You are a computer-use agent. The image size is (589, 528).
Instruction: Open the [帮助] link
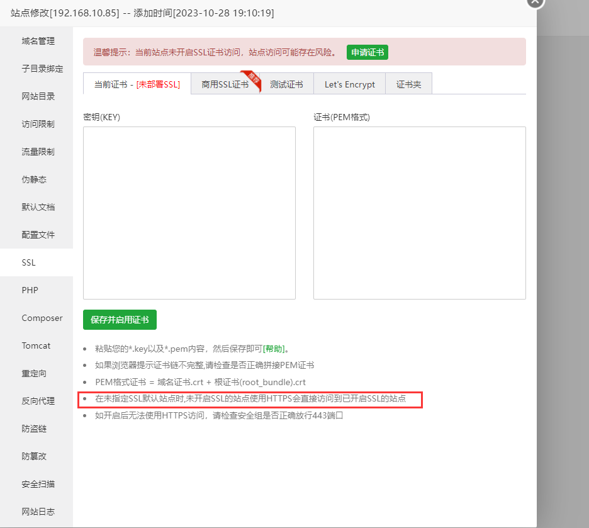(x=274, y=349)
